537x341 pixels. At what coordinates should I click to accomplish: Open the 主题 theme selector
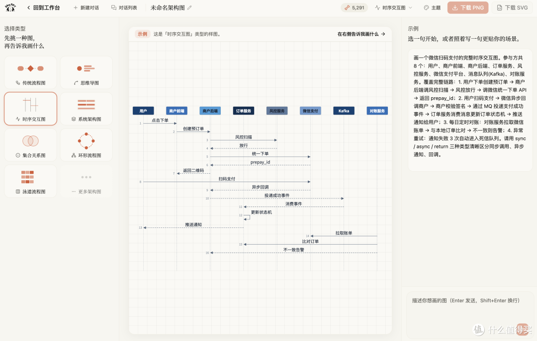point(432,7)
